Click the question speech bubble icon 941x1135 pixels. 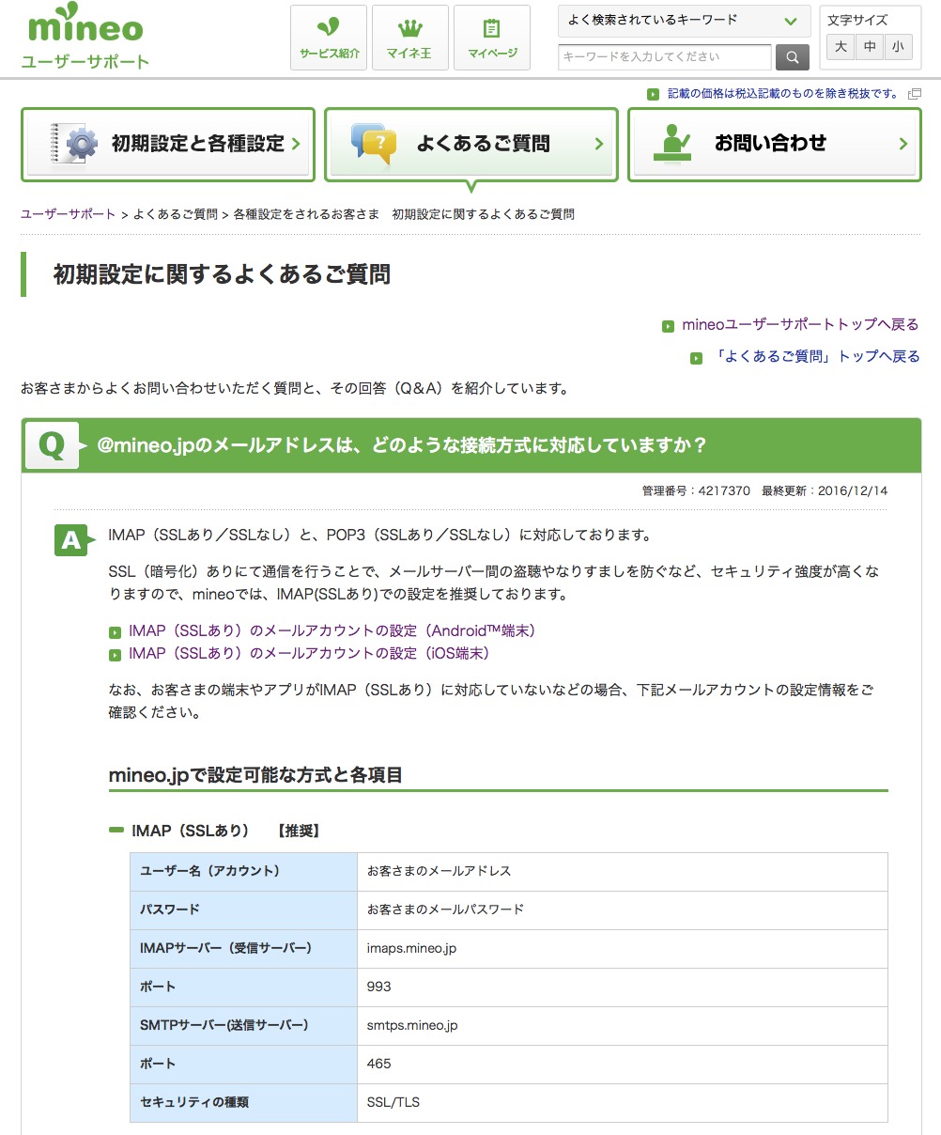pyautogui.click(x=374, y=144)
